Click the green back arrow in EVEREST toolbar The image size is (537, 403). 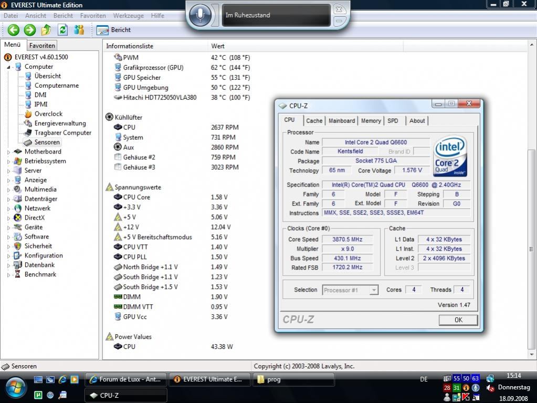tap(13, 30)
